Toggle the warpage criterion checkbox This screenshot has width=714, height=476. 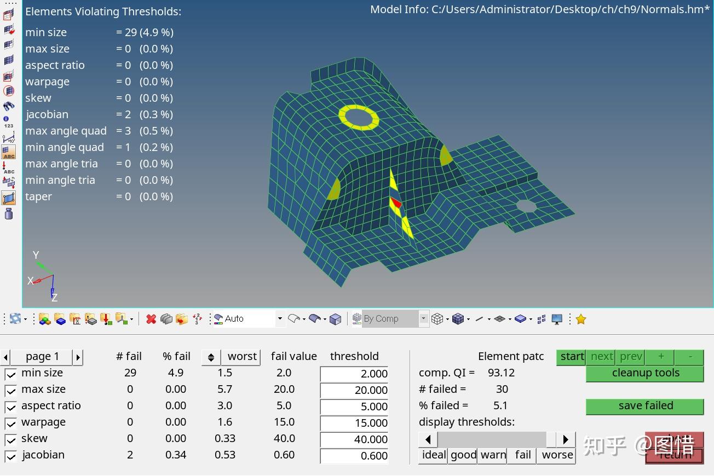(x=10, y=423)
